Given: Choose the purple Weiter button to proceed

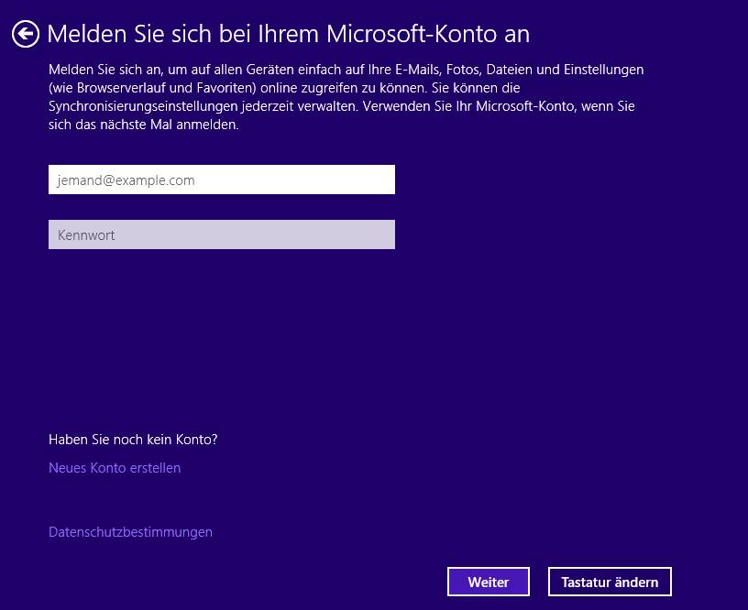Looking at the screenshot, I should point(488,582).
